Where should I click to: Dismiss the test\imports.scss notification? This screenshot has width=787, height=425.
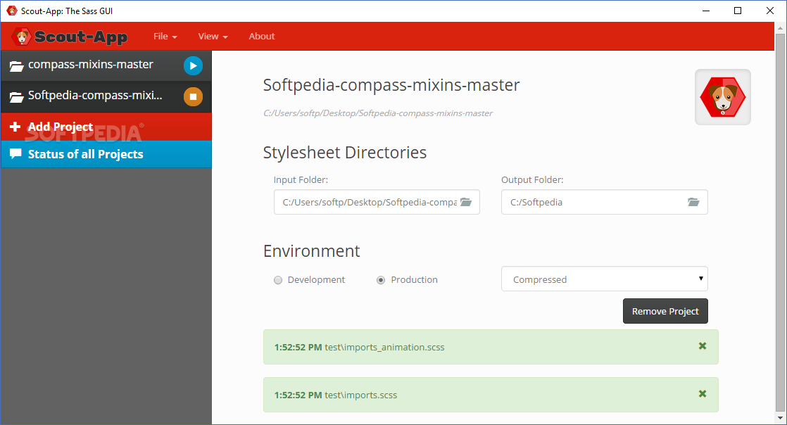point(703,394)
